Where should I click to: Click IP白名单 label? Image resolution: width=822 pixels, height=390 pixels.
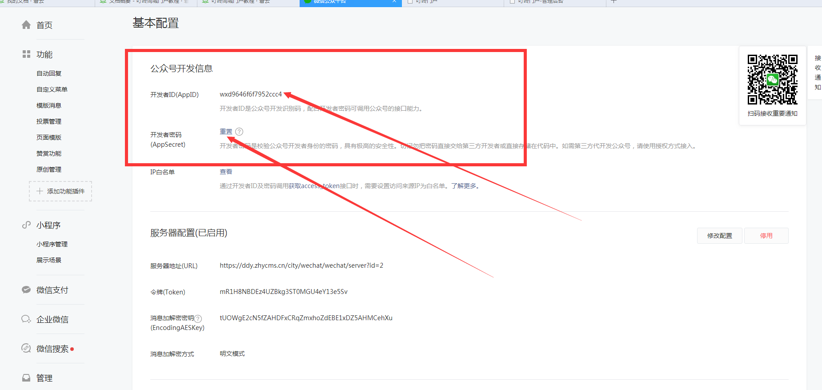[162, 172]
